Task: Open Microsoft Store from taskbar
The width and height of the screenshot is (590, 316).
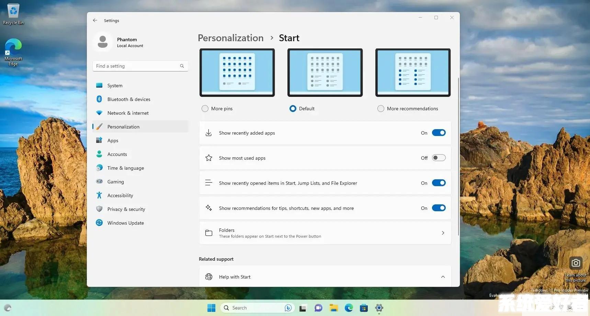Action: point(364,308)
